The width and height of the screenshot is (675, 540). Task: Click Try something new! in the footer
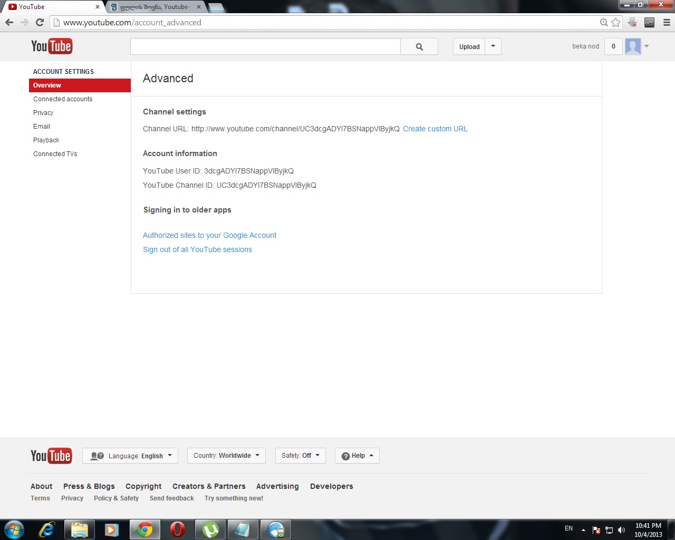tap(234, 498)
